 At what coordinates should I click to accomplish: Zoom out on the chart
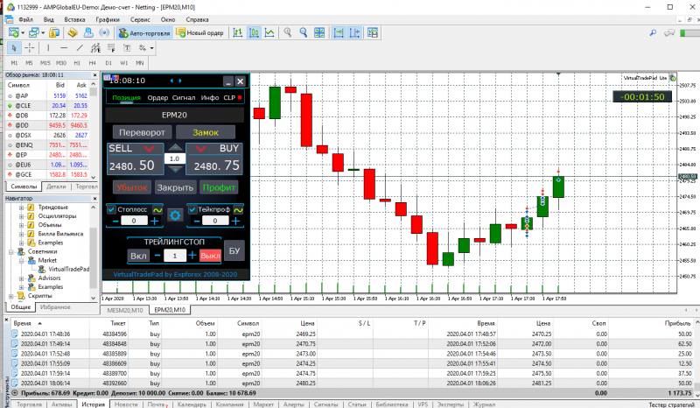[304, 32]
